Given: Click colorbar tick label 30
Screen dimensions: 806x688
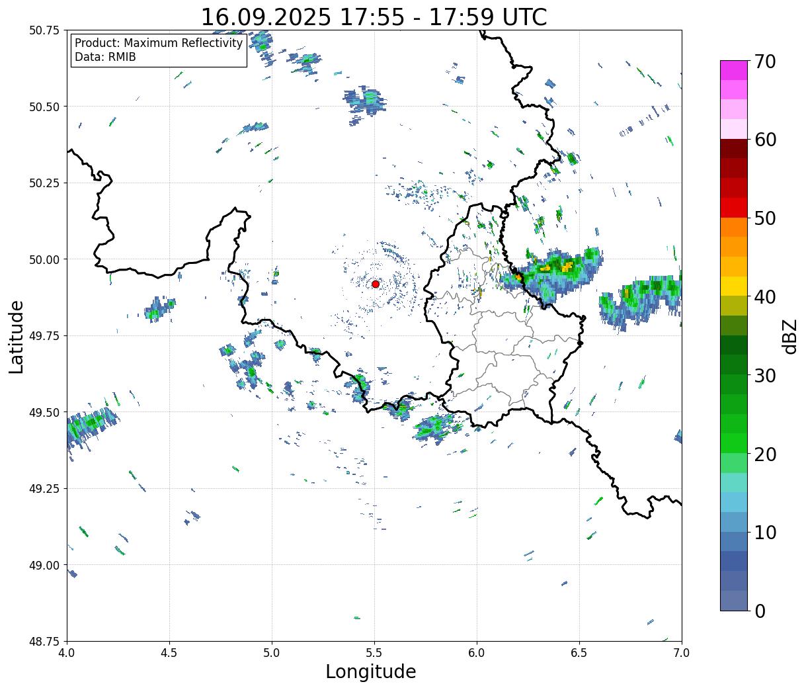Looking at the screenshot, I should pyautogui.click(x=765, y=375).
